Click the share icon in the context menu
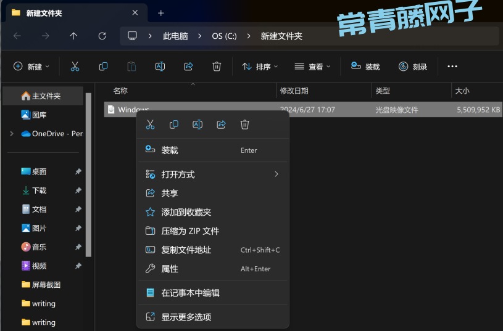 [221, 125]
